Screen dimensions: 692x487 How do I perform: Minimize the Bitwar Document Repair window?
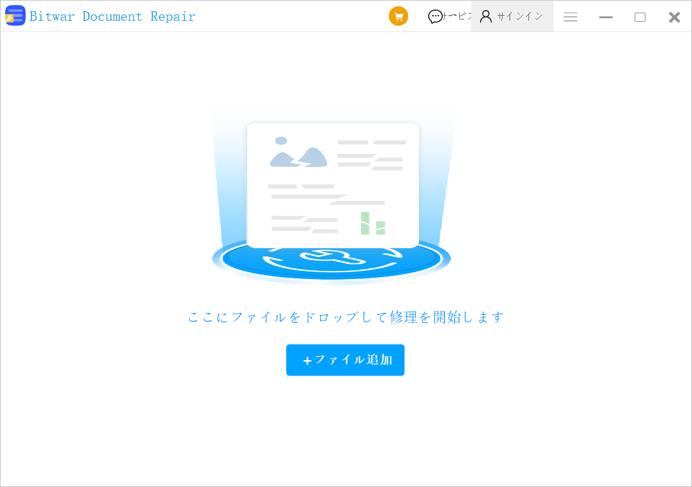pos(606,17)
